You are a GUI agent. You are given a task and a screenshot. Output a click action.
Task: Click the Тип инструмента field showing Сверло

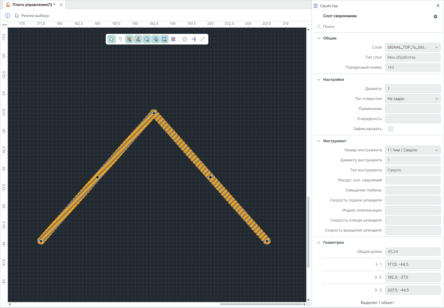pyautogui.click(x=413, y=170)
